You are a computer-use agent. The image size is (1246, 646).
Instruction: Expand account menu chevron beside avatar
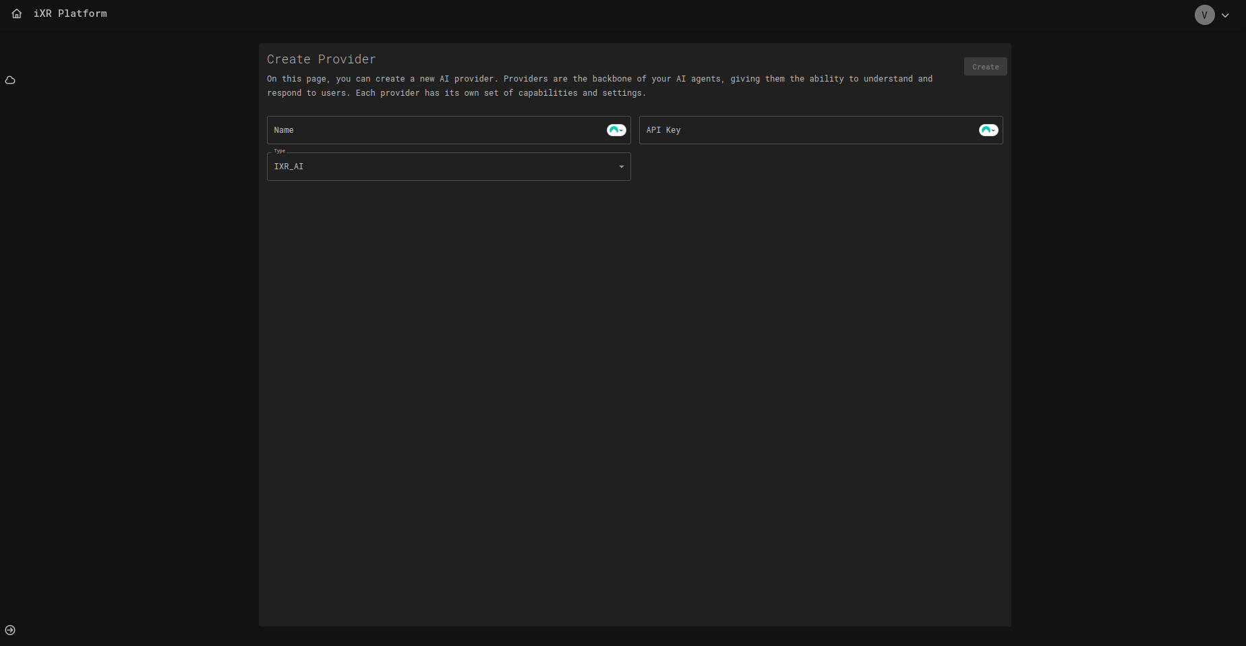click(x=1225, y=16)
